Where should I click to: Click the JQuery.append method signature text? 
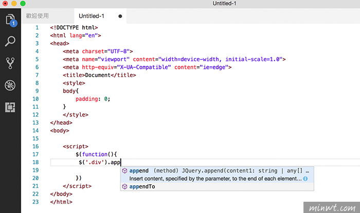[231, 171]
